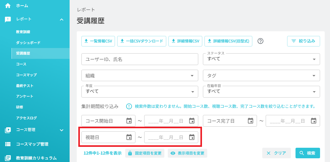Image resolution: width=330 pixels, height=162 pixels.
Task: Open アンケート sidebar item
Action: [x=25, y=96]
